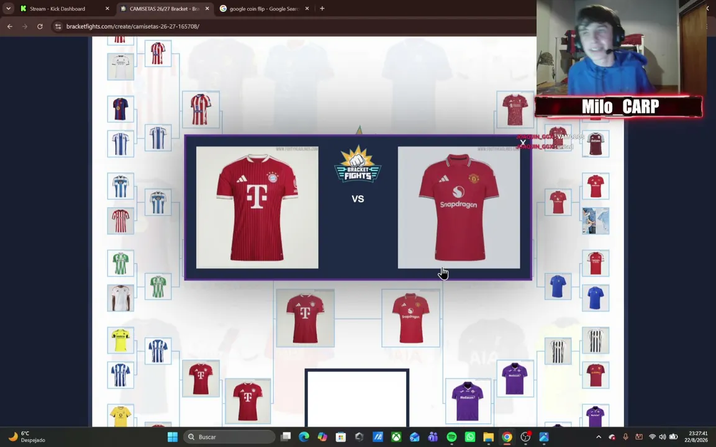Select the large Atletico striped jersey in third round
This screenshot has width=716, height=447.
click(201, 110)
